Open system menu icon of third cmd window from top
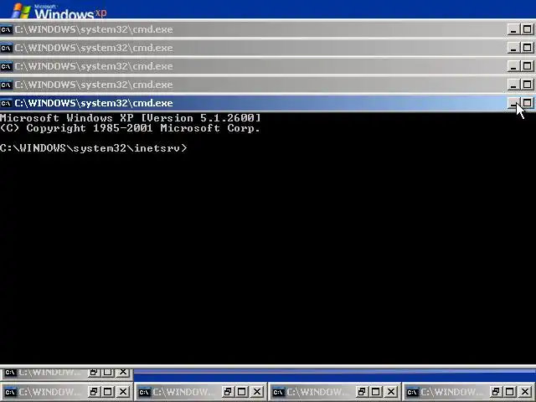This screenshot has height=402, width=536. [x=6, y=66]
